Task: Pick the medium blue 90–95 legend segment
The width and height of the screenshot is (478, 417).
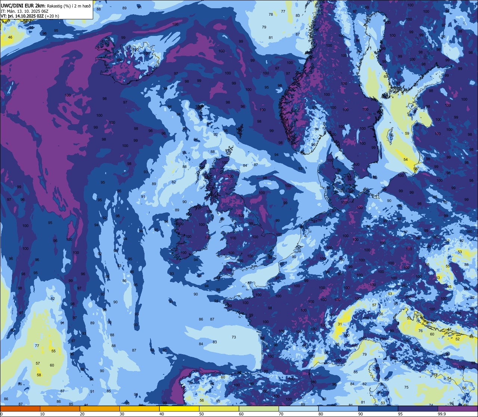Action: (x=378, y=408)
